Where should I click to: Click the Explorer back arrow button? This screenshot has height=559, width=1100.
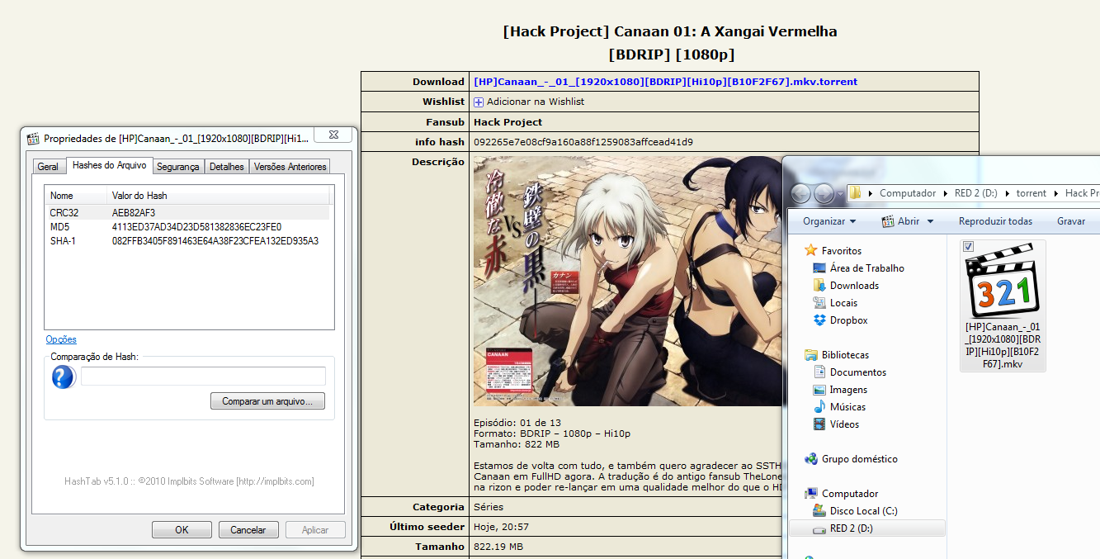[800, 193]
